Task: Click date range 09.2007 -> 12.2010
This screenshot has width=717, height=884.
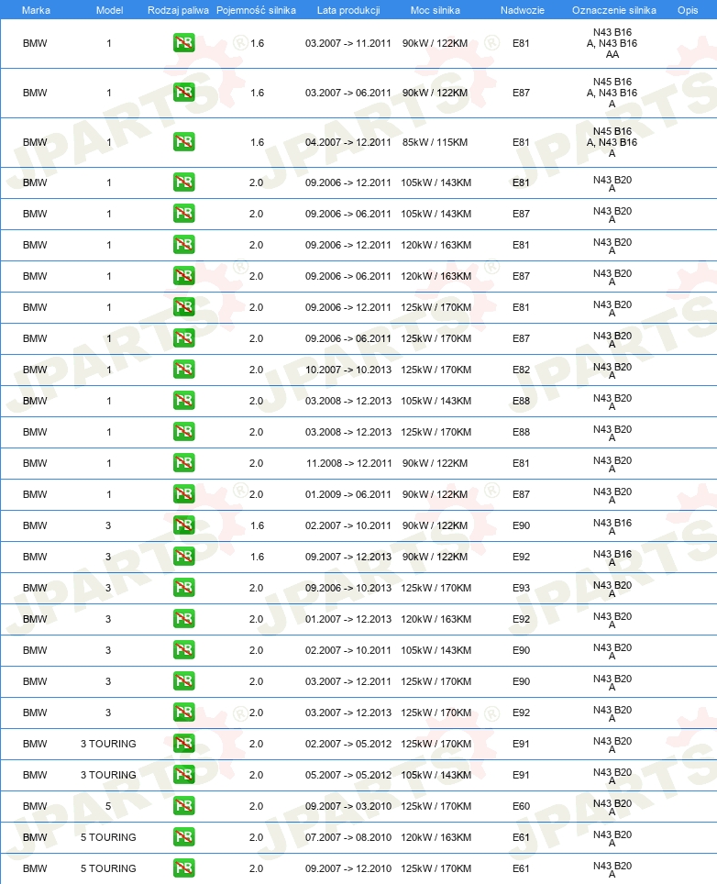Action: [348, 868]
